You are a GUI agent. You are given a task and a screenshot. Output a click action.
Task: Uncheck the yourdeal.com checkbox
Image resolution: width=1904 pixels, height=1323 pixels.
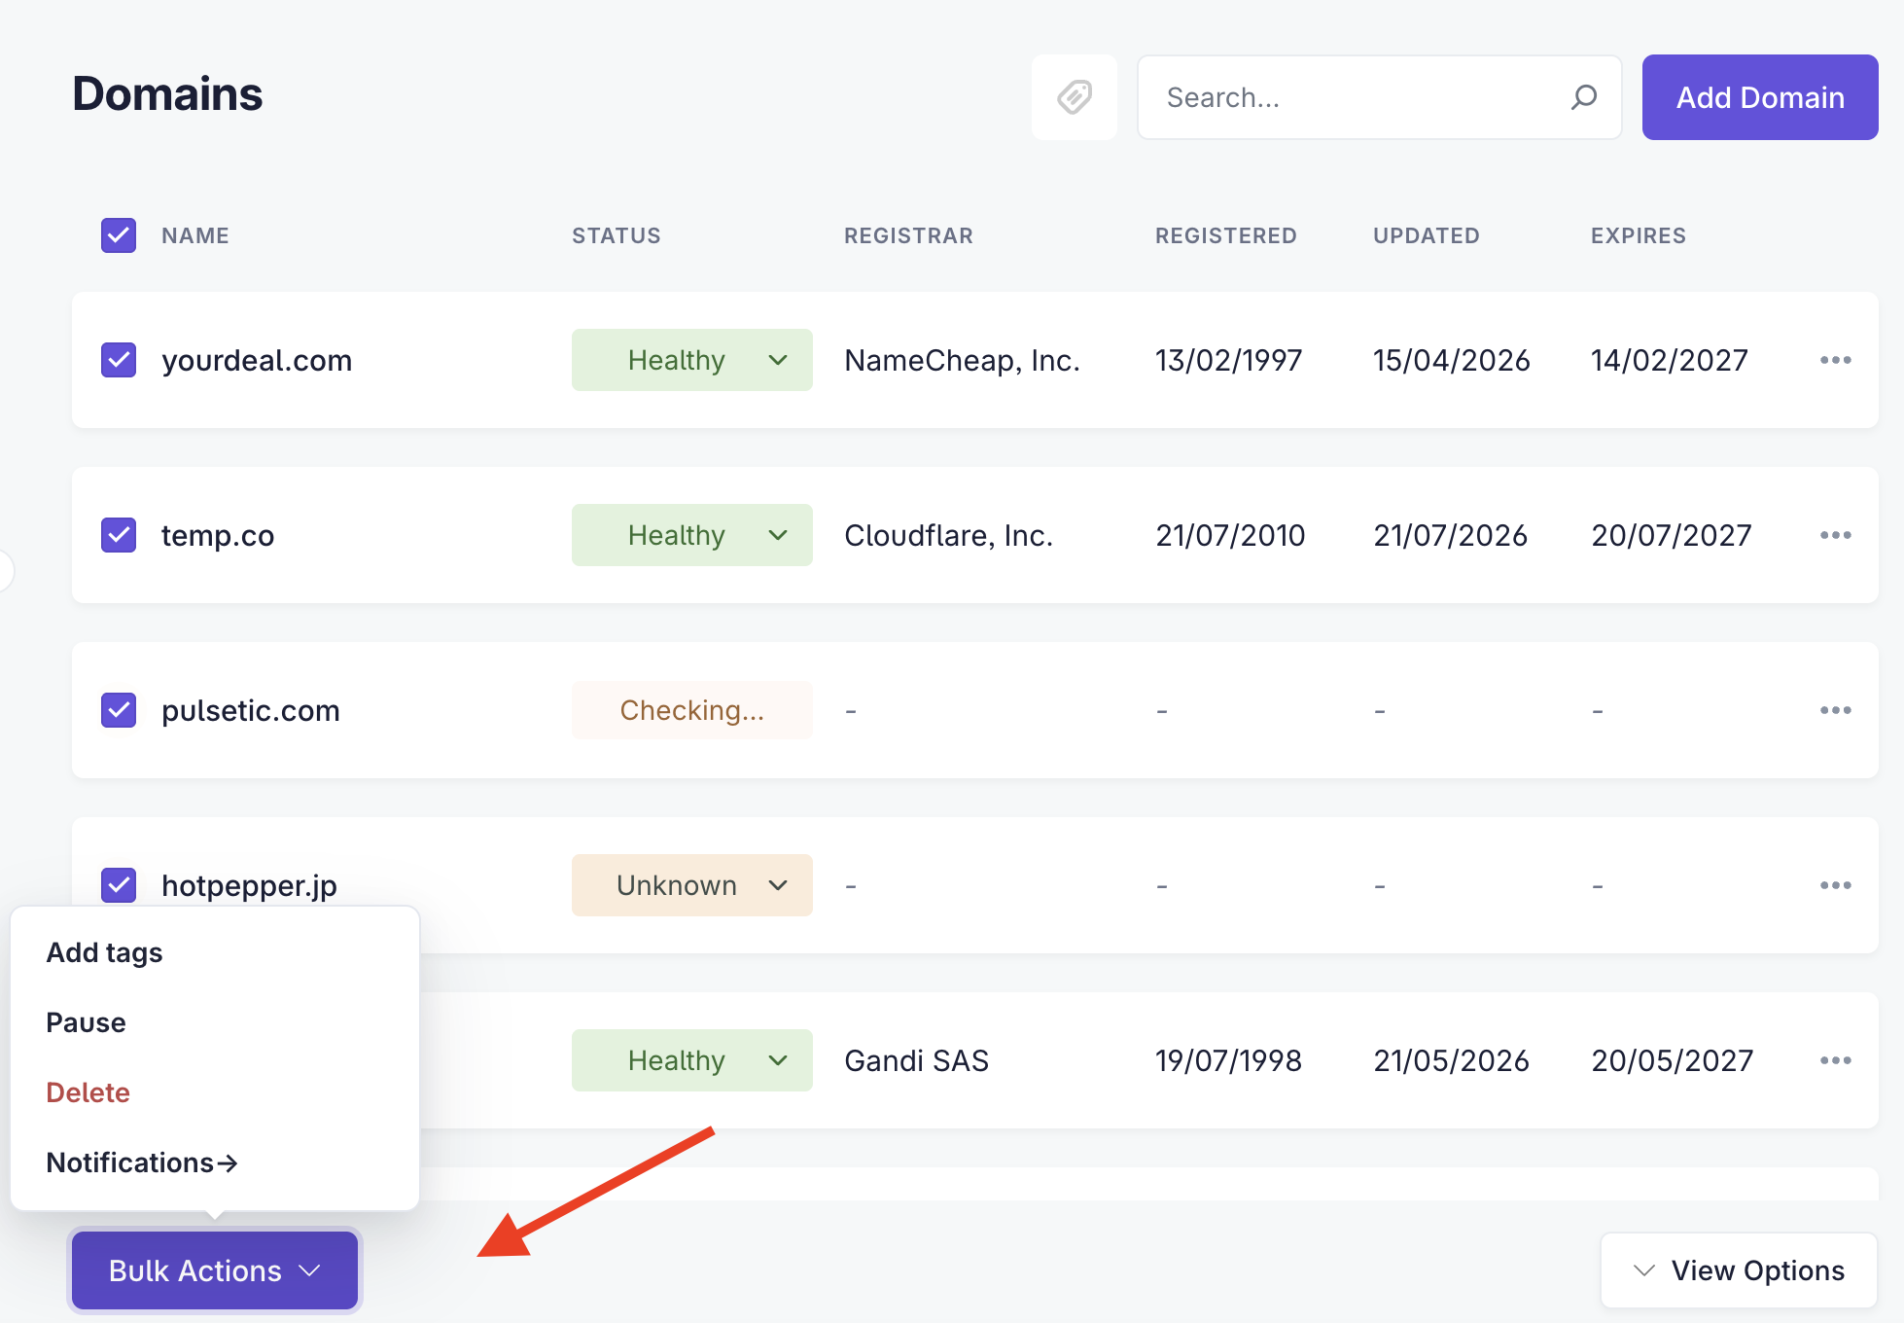(x=119, y=360)
